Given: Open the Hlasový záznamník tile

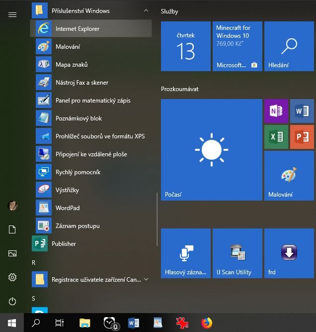Looking at the screenshot, I should tap(186, 253).
